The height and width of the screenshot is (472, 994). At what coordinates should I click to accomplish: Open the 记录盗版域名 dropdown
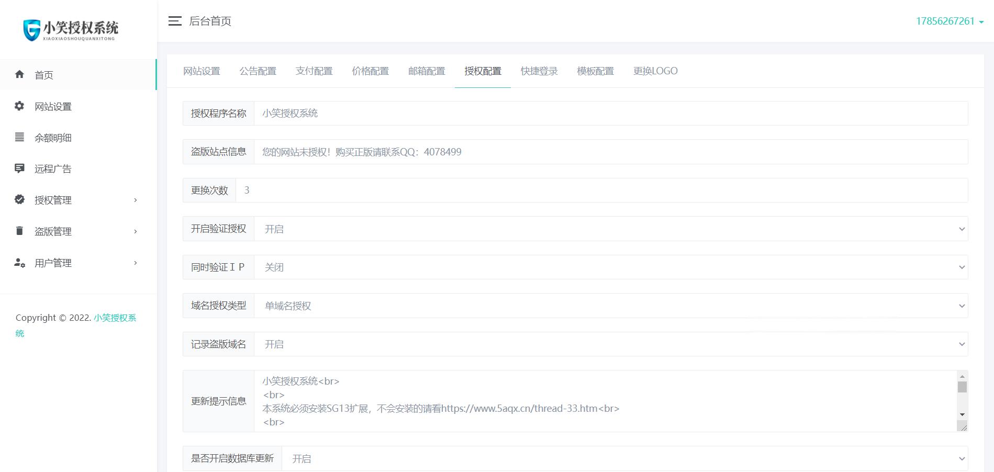point(611,344)
